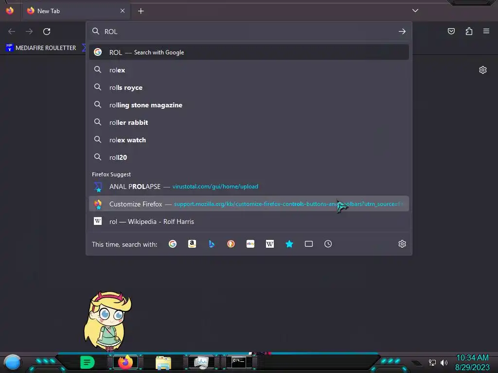Select the New Tab tab
This screenshot has height=373, width=498.
click(x=76, y=11)
